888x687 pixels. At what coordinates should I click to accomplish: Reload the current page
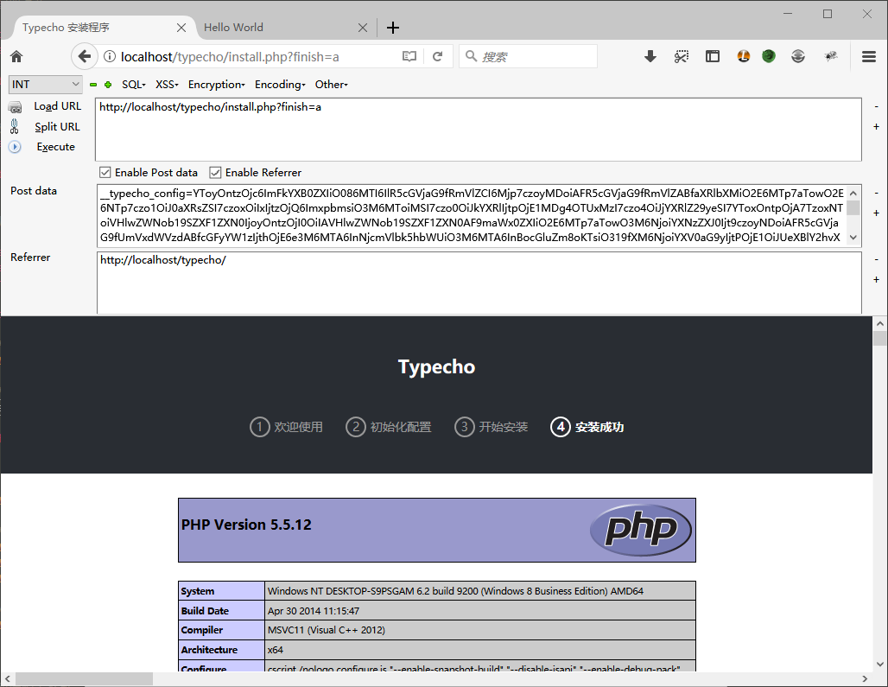coord(437,56)
